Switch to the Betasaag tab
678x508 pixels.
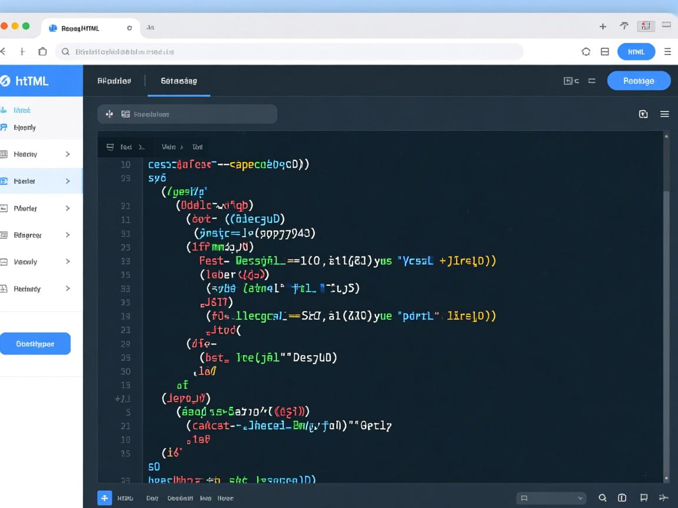pos(179,81)
